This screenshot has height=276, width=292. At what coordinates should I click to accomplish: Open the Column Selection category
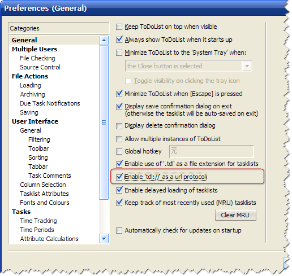click(43, 185)
